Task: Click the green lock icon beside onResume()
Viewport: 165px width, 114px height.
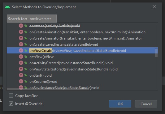Action: coord(26,81)
